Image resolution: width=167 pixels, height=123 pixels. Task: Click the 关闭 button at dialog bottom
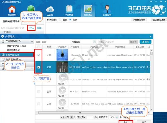pos(144,122)
